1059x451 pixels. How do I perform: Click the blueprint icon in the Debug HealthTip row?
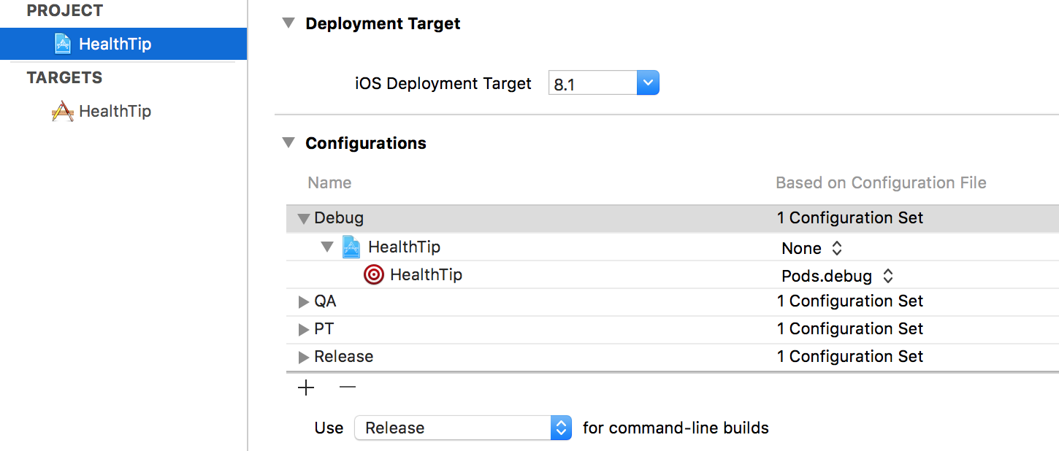(x=351, y=247)
